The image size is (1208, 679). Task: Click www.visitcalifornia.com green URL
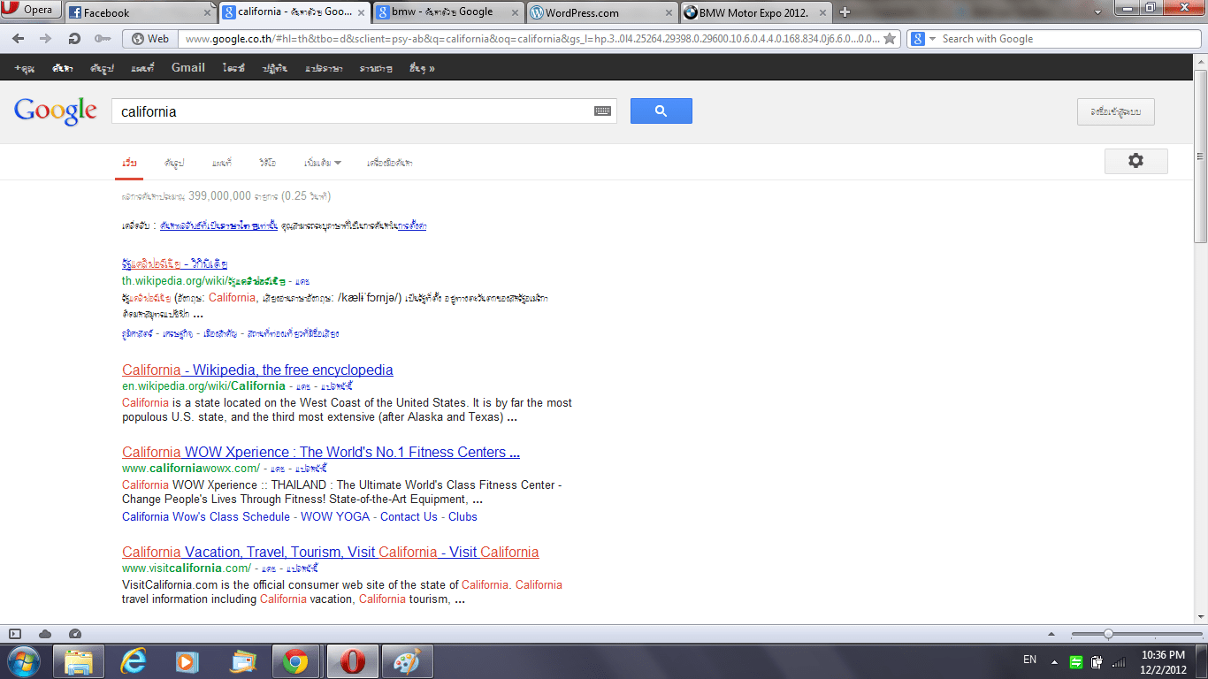[x=187, y=568]
